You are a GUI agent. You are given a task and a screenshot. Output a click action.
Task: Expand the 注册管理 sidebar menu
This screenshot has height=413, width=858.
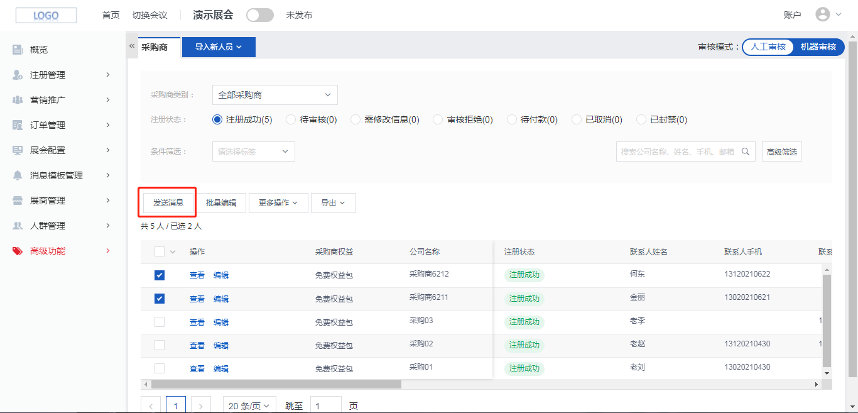tap(108, 75)
